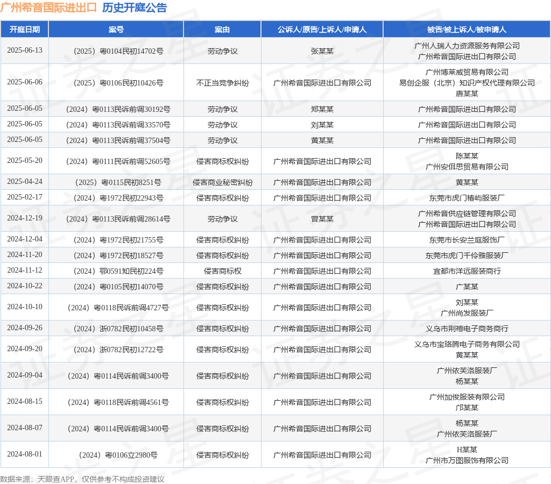Click the date cell 2024-09-04

coord(25,375)
